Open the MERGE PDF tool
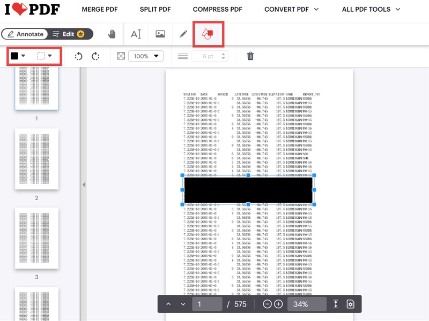The image size is (429, 321). coord(100,9)
